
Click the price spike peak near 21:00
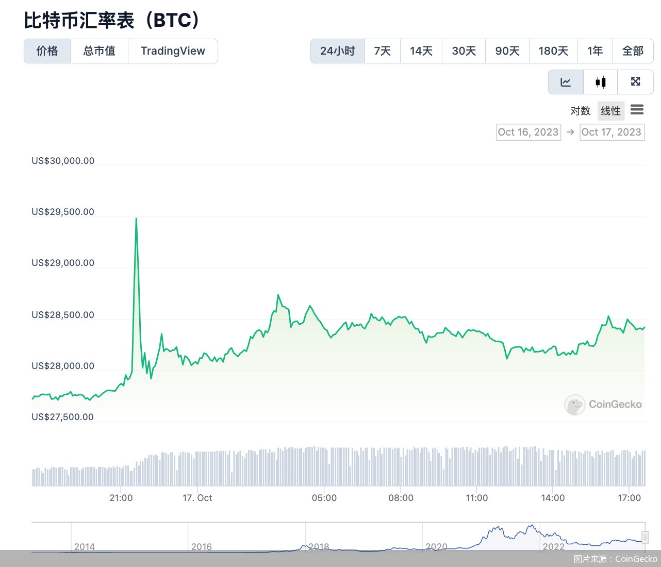tap(136, 219)
